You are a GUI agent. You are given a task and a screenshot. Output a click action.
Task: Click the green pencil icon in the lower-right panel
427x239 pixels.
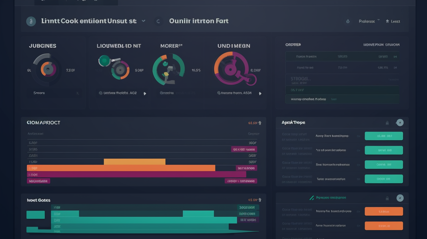click(x=312, y=198)
